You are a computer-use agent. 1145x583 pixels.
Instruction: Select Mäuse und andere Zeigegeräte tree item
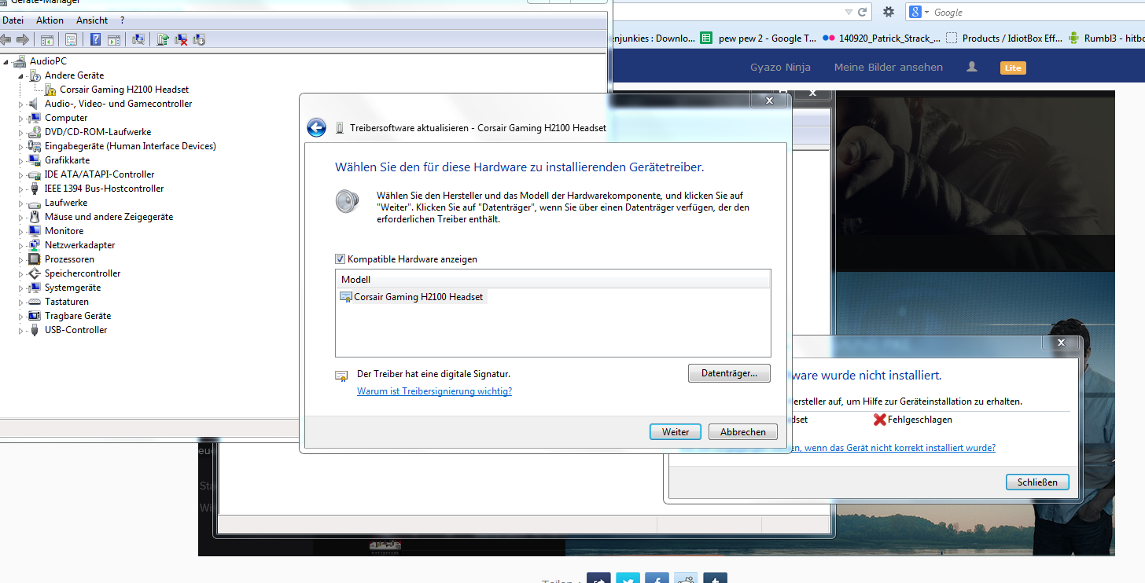[x=109, y=217]
